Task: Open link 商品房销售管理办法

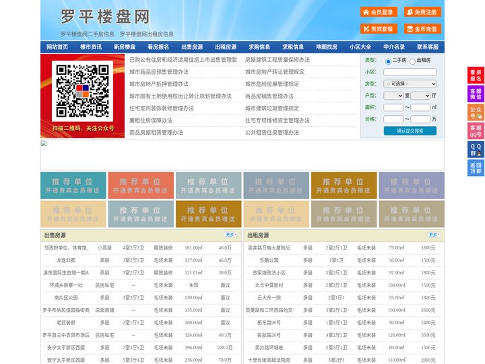Action: [x=269, y=96]
